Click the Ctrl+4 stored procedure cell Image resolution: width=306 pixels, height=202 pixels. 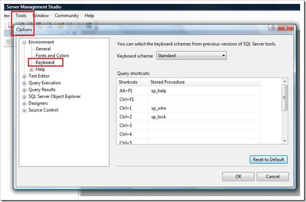[x=205, y=134]
